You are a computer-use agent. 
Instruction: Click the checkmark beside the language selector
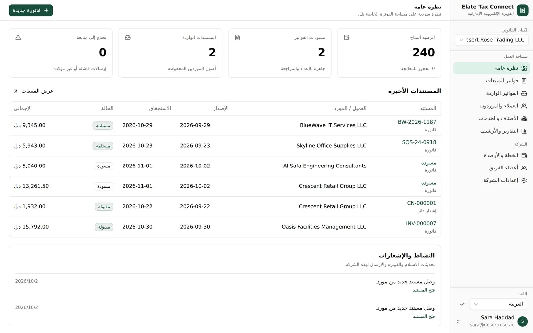462,304
